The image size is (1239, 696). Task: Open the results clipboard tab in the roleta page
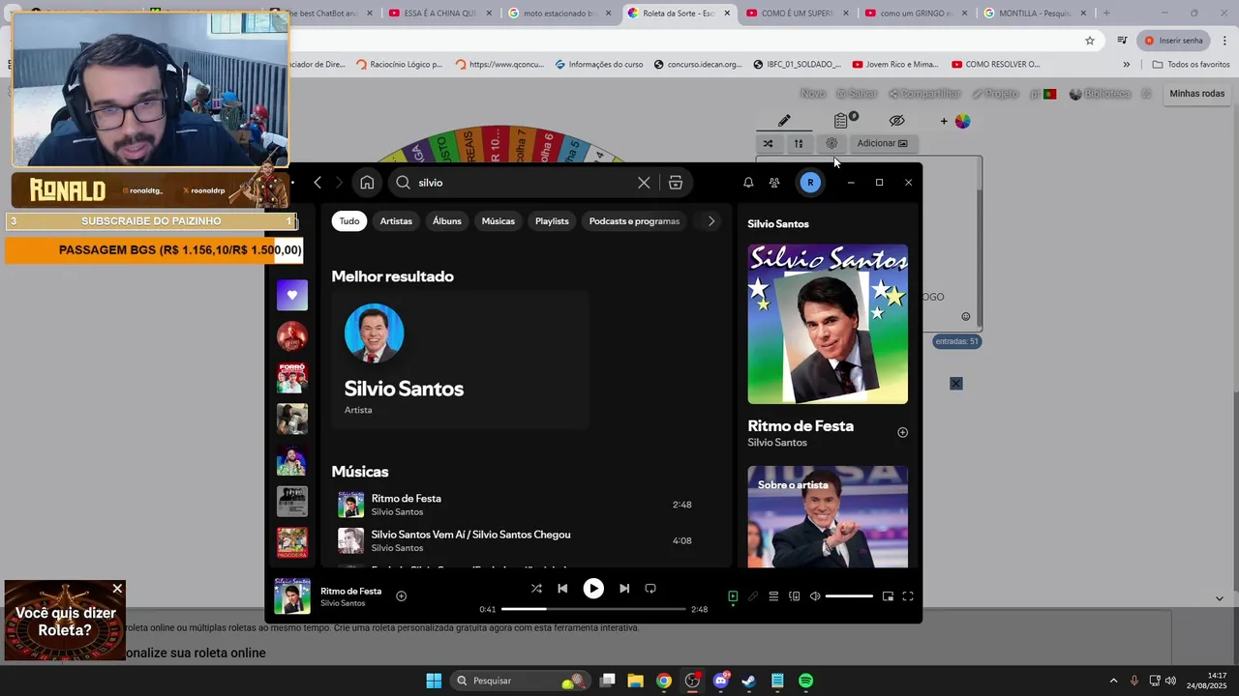841,121
